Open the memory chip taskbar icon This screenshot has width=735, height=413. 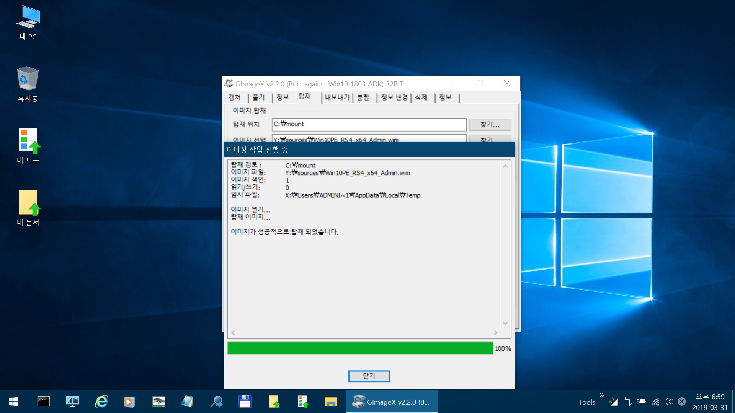point(158,402)
